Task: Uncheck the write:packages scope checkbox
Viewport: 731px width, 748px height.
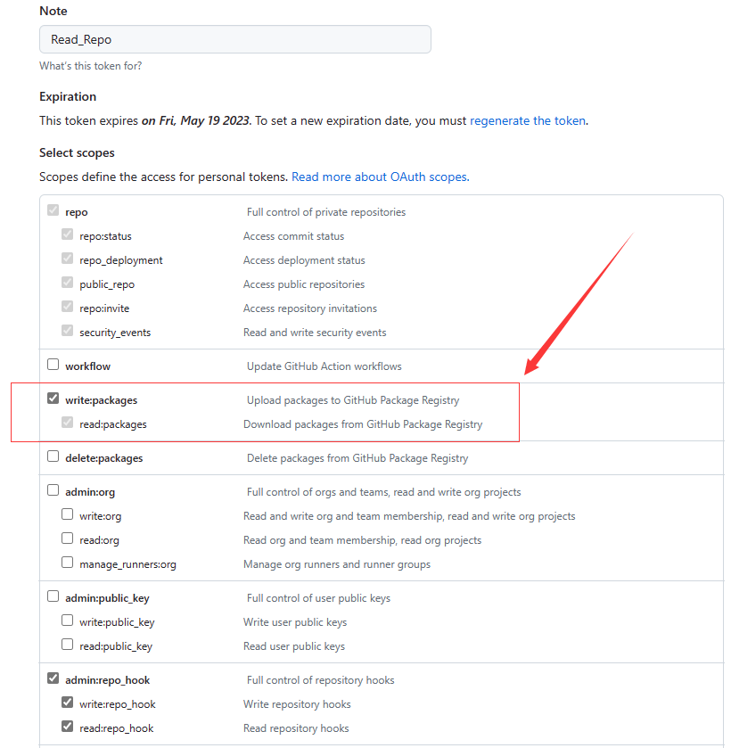Action: pyautogui.click(x=53, y=399)
